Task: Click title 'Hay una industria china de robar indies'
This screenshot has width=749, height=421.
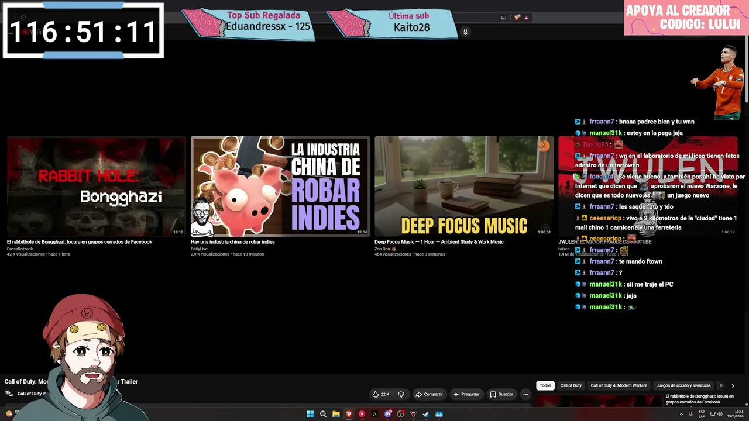Action: pos(232,241)
